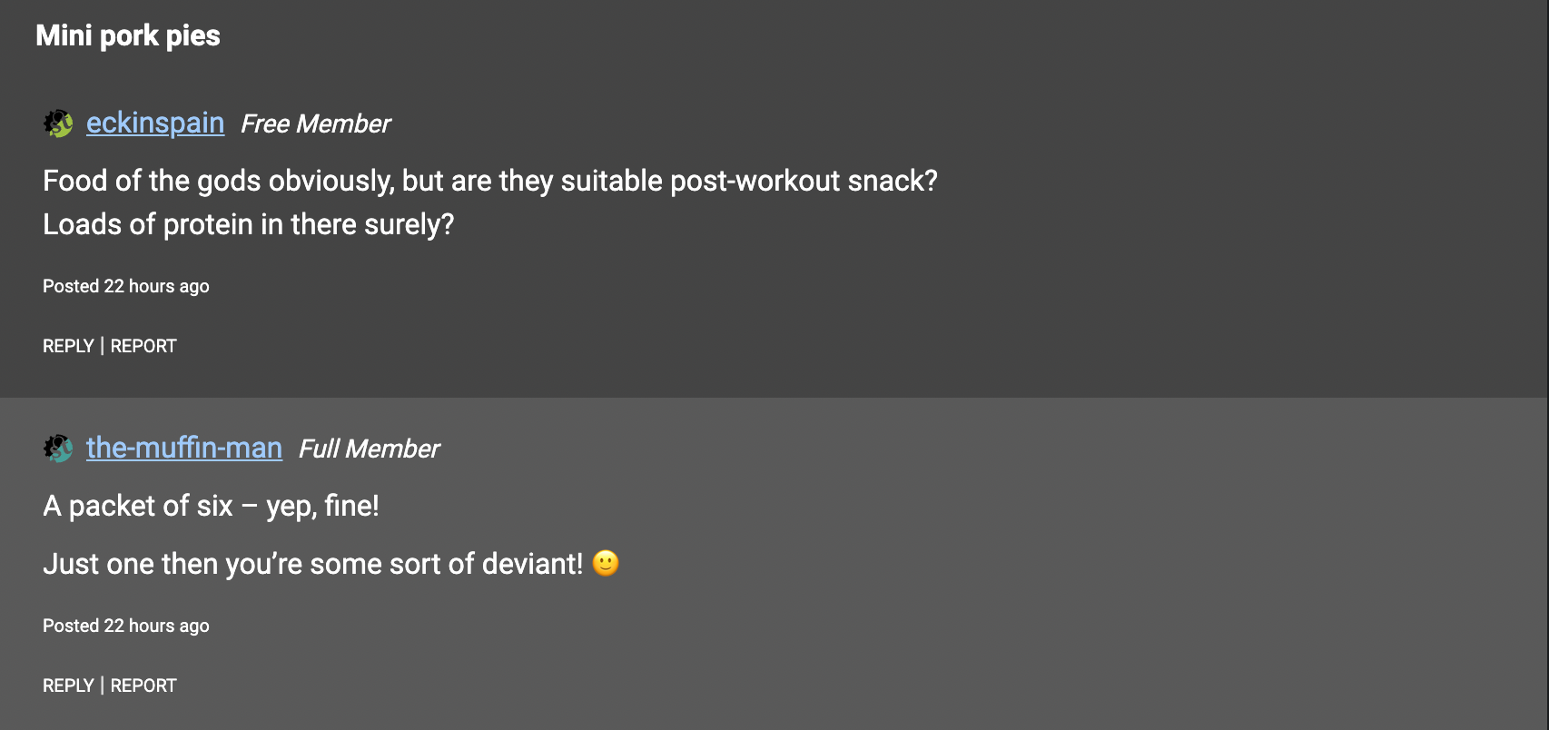The width and height of the screenshot is (1549, 730).
Task: Click eckinspain's profile avatar icon
Action: (x=58, y=123)
